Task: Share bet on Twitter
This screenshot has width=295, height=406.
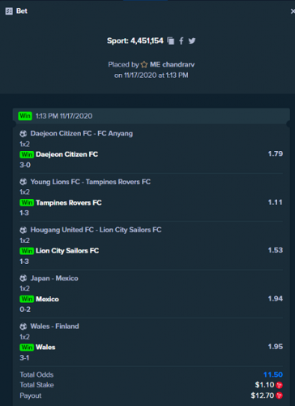Action: [192, 41]
